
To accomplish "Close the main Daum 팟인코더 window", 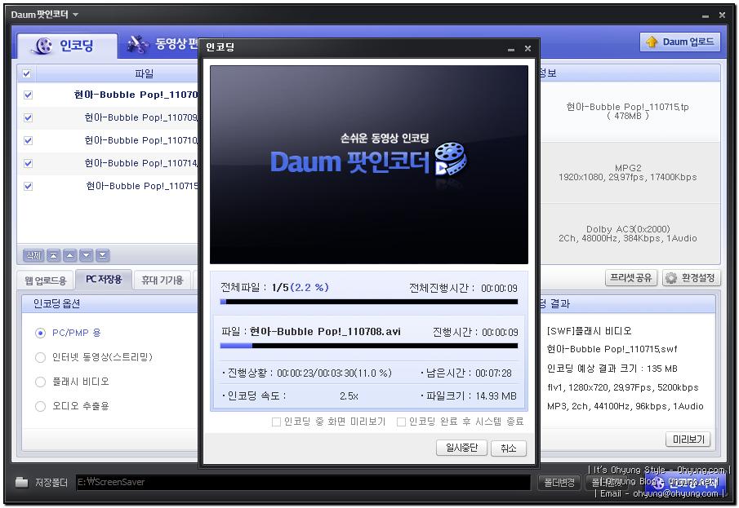I will point(722,15).
